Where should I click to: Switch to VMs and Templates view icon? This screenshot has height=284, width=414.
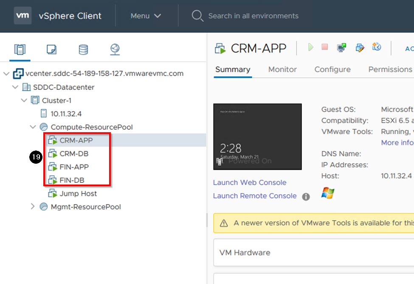51,49
